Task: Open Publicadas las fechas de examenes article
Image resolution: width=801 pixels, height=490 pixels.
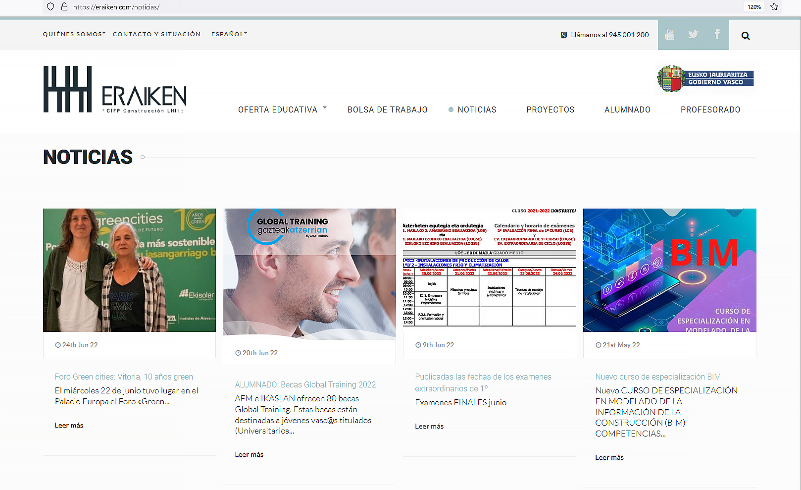Action: (x=483, y=382)
